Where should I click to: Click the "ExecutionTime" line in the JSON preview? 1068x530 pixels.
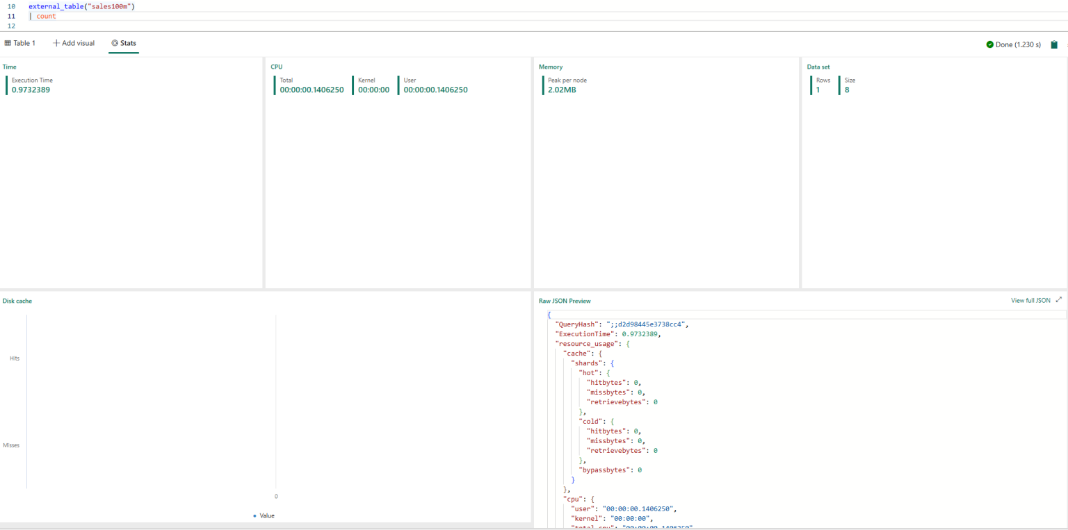[x=608, y=334]
